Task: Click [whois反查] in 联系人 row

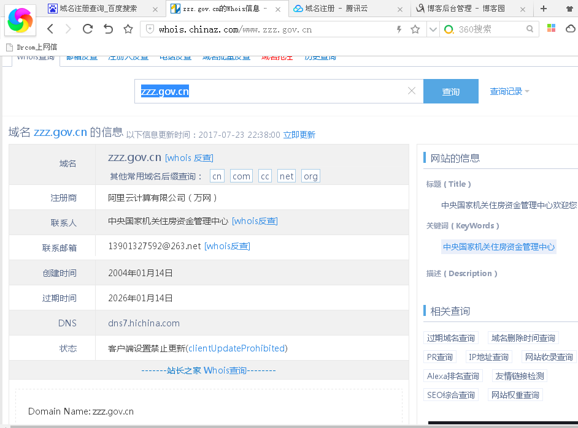Action: click(255, 222)
